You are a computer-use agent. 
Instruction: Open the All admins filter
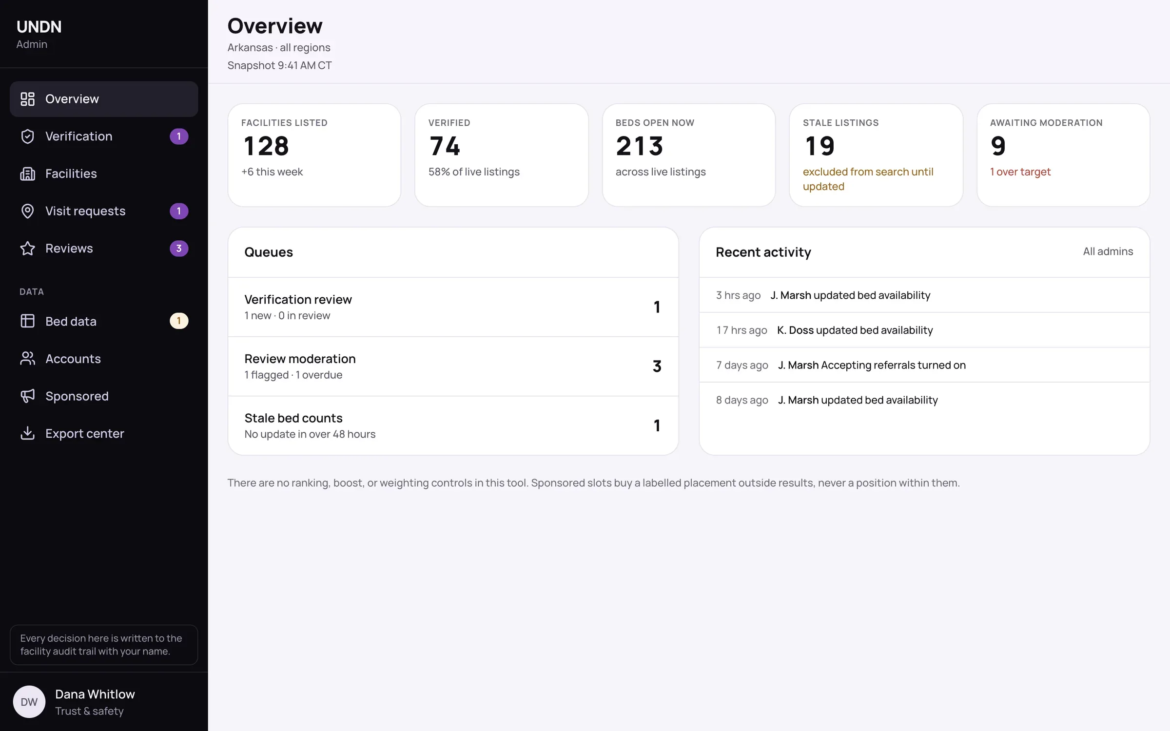[x=1108, y=251]
